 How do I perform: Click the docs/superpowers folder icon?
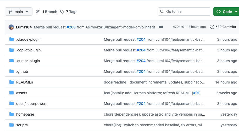(x=12, y=104)
